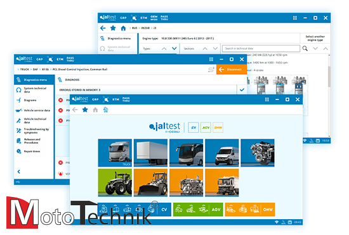Viewport: 349px width, 235px height.
Task: Click the home icon in front window
Action: click(95, 110)
